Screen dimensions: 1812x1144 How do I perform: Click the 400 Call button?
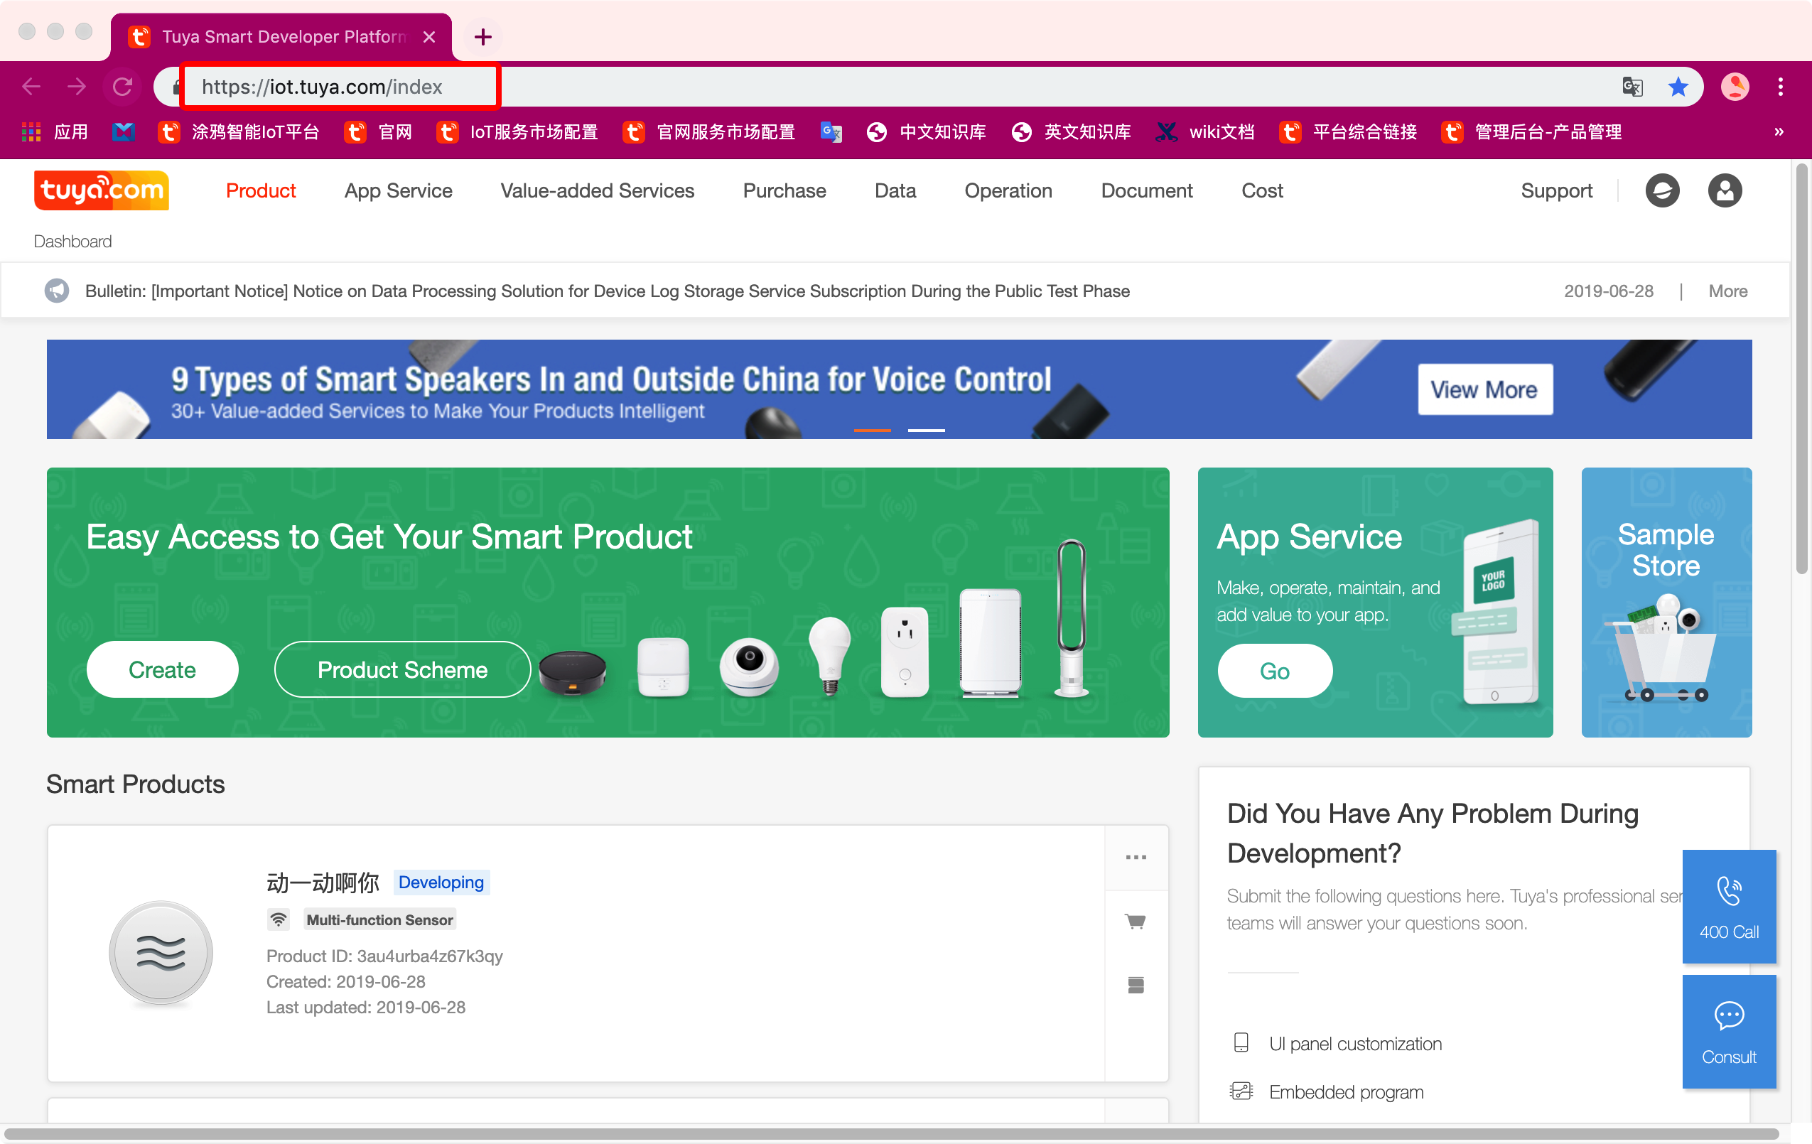(x=1728, y=906)
